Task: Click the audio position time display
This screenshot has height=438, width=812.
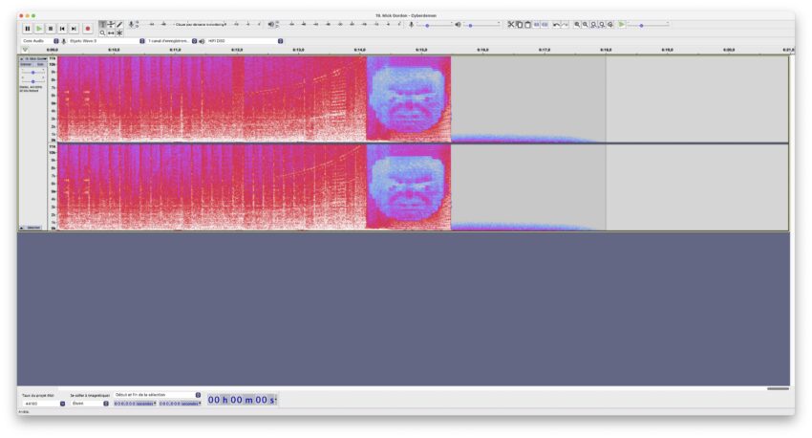Action: pyautogui.click(x=242, y=400)
